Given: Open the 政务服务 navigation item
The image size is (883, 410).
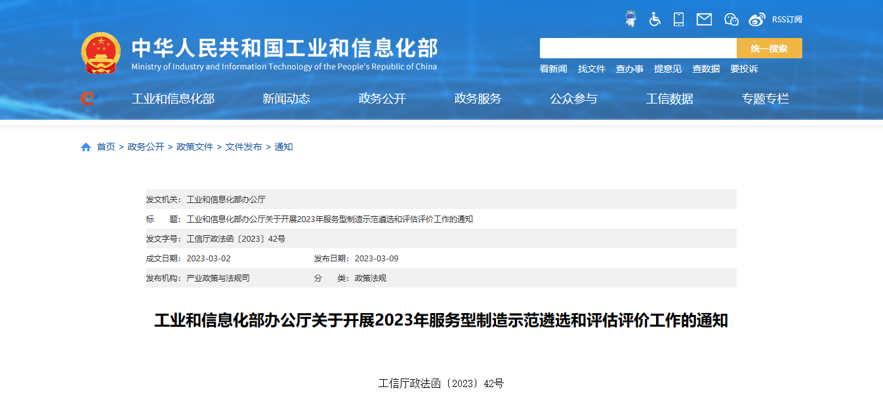Looking at the screenshot, I should pyautogui.click(x=478, y=99).
